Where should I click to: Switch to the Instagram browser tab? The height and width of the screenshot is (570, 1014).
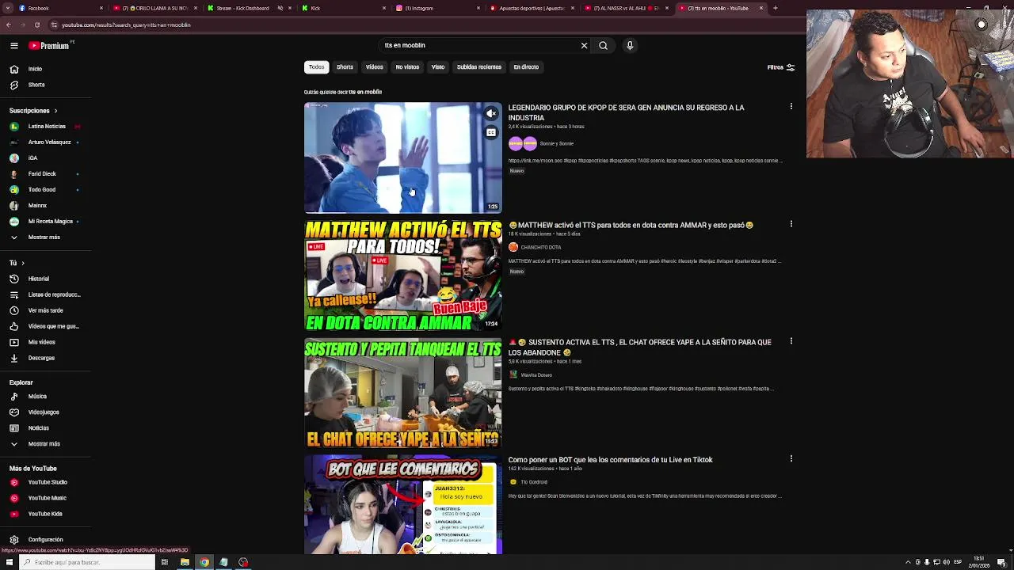(x=437, y=8)
